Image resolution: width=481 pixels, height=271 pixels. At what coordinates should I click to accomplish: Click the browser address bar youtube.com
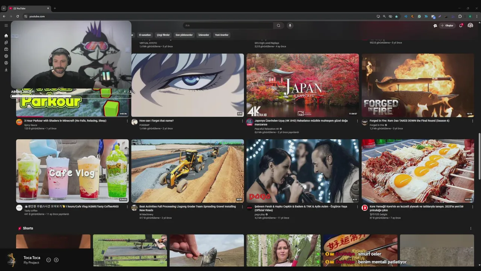[x=199, y=17]
